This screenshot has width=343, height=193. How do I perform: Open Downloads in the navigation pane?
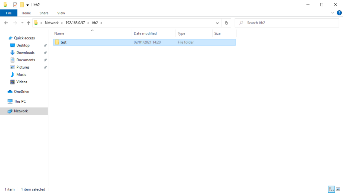pyautogui.click(x=25, y=53)
